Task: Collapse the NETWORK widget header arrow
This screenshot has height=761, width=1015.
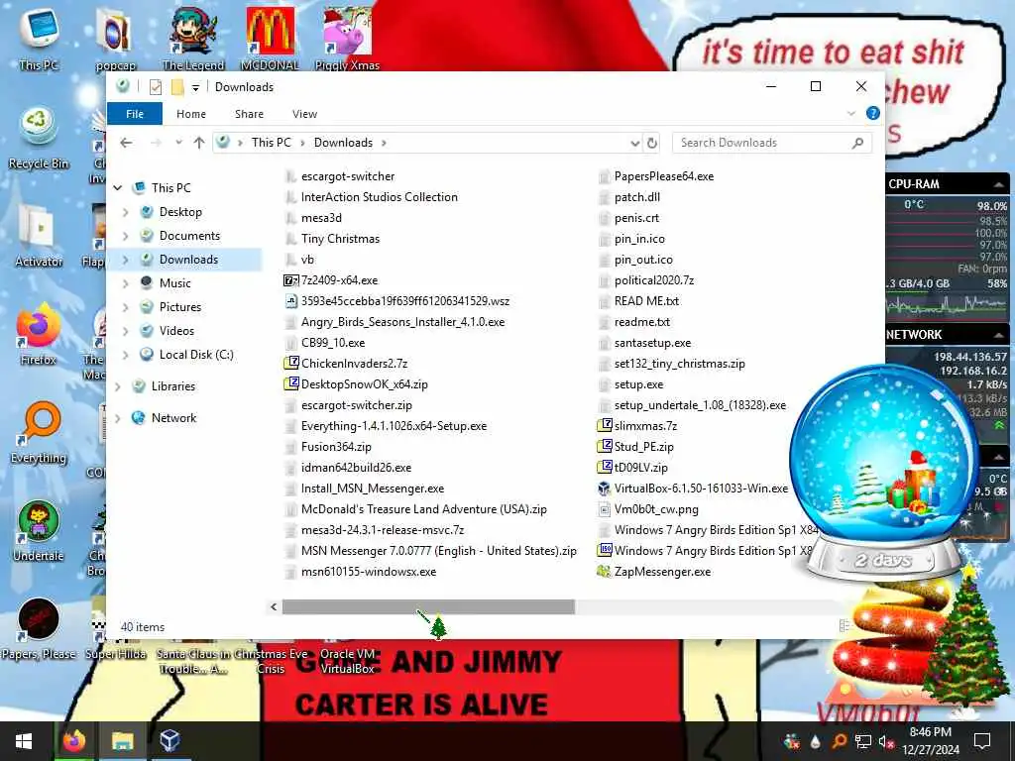Action: 998,335
